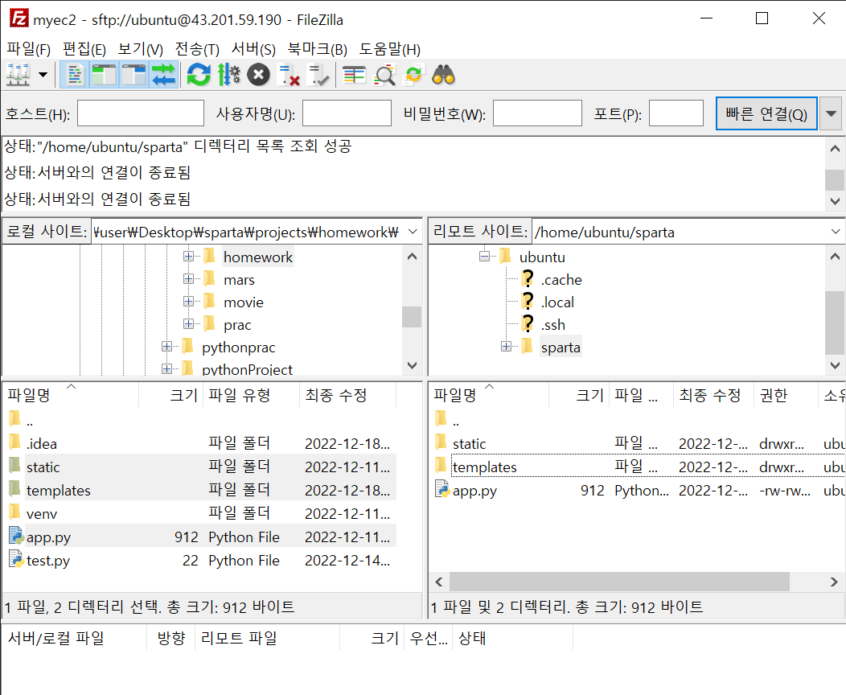Open quick connect history dropdown
The height and width of the screenshot is (695, 846).
click(x=831, y=113)
